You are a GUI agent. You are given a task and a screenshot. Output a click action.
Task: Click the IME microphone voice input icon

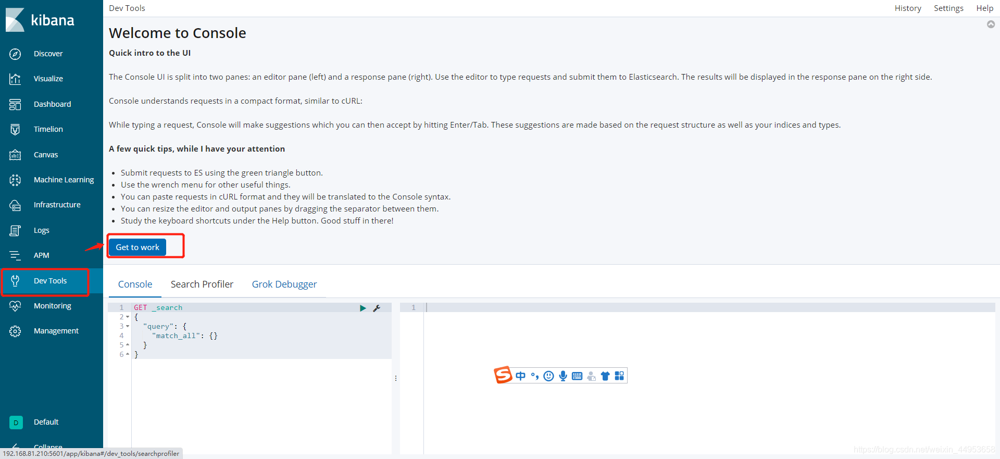coord(563,376)
